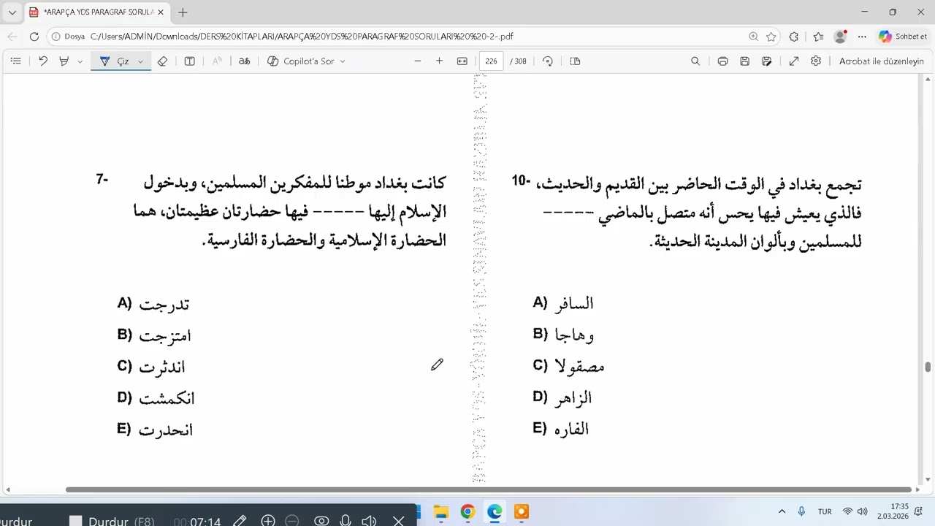Activate the add text box tool
This screenshot has width=935, height=526.
pyautogui.click(x=189, y=61)
